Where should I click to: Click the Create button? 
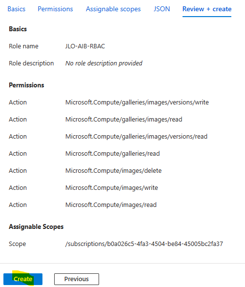click(x=23, y=279)
